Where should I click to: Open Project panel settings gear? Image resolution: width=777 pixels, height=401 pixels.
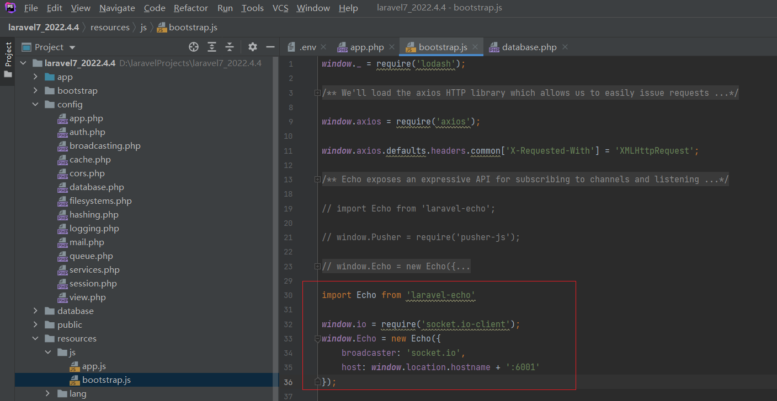252,47
